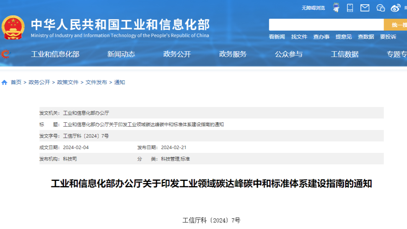This screenshot has height=229, width=407.
Task: Open the WeChat icon
Action: [x=381, y=8]
